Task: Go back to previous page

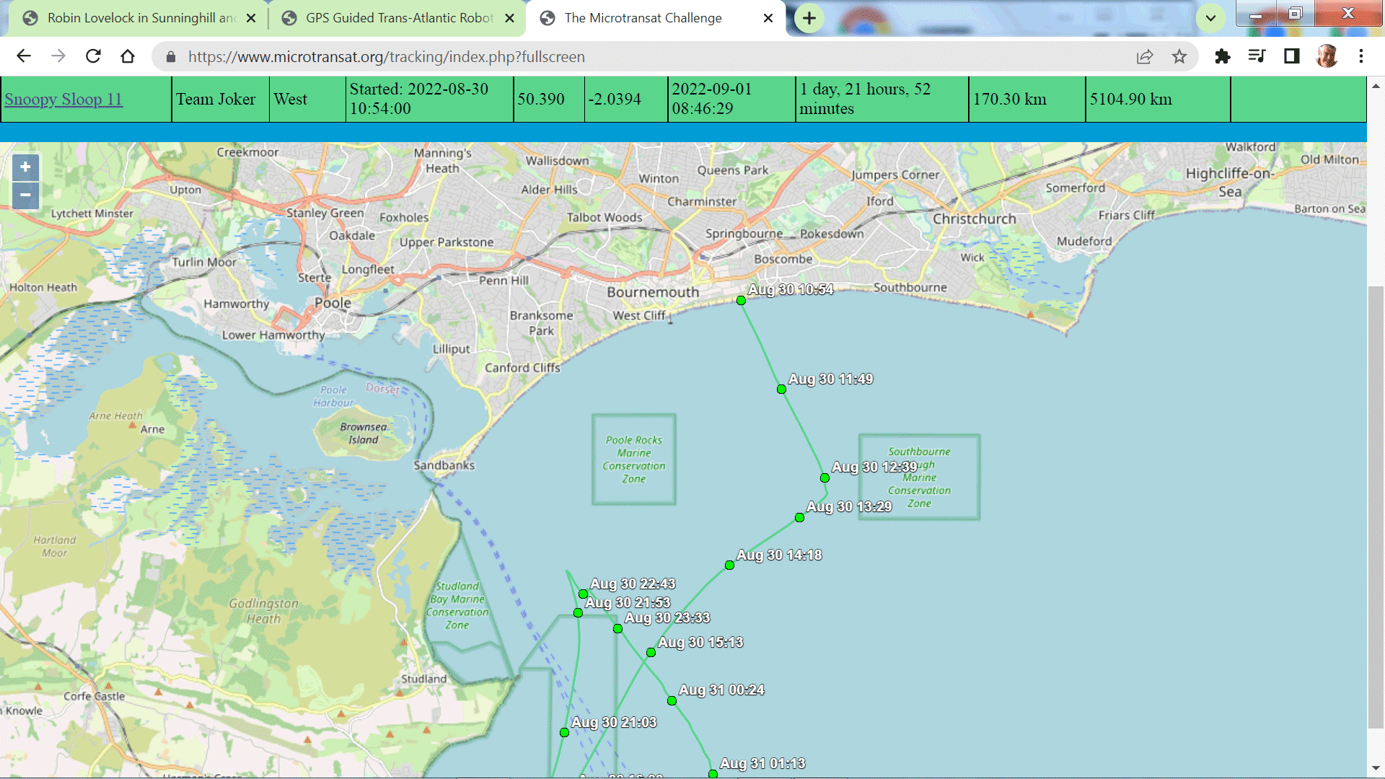Action: [x=24, y=56]
